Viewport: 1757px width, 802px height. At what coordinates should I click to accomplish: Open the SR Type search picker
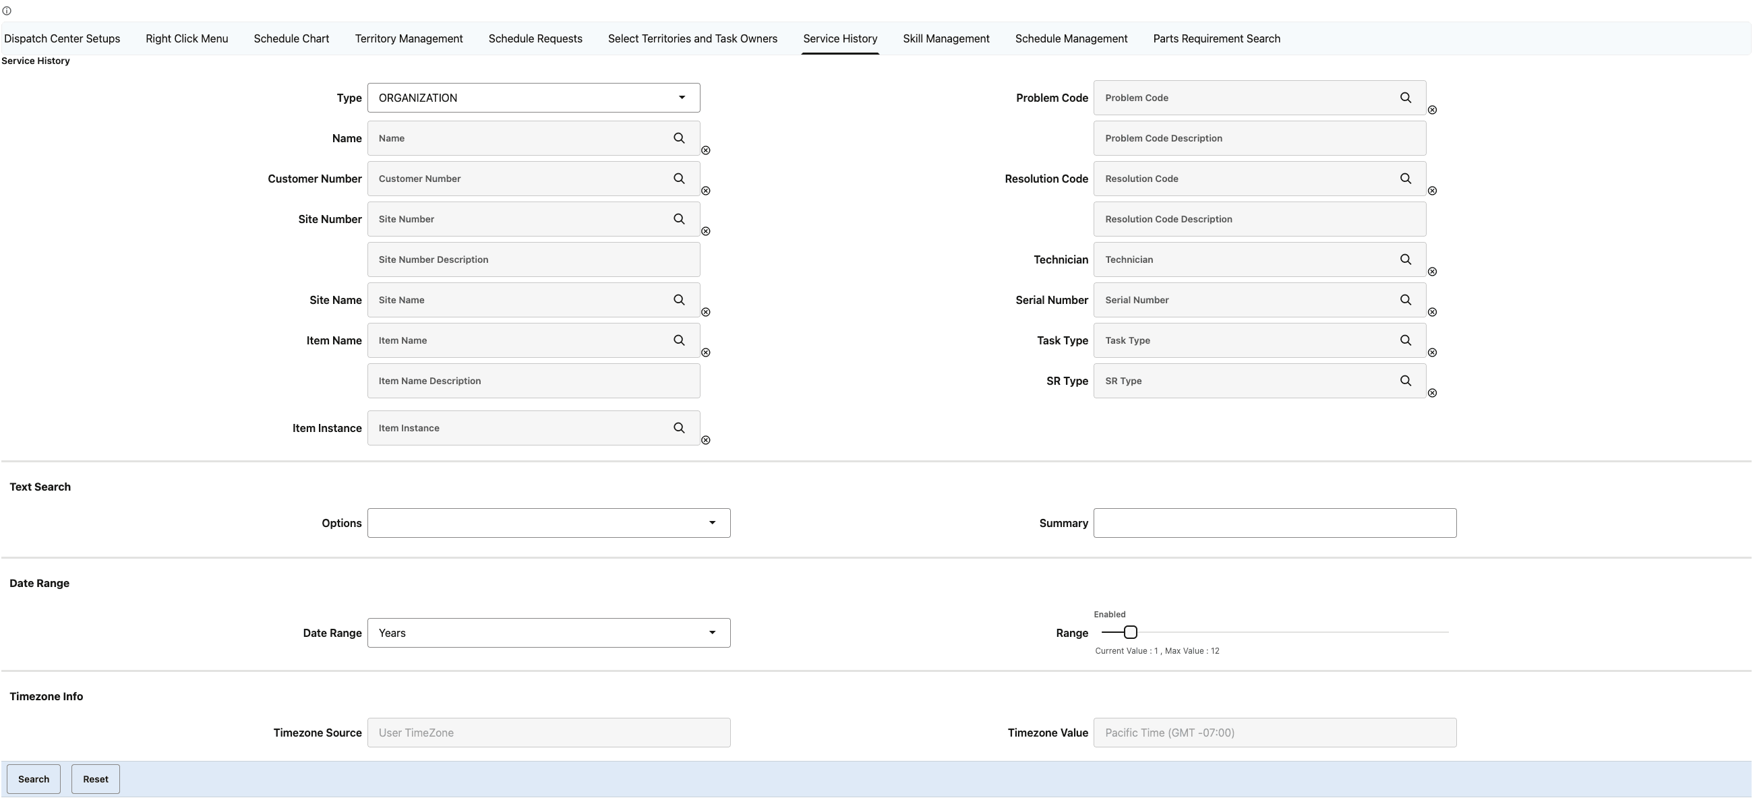coord(1405,381)
